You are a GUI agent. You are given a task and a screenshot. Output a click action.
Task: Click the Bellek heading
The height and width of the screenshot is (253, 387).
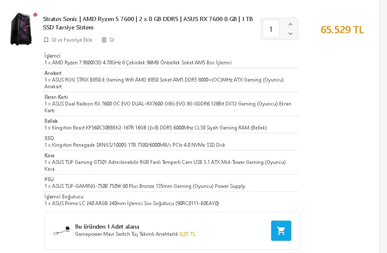point(51,121)
